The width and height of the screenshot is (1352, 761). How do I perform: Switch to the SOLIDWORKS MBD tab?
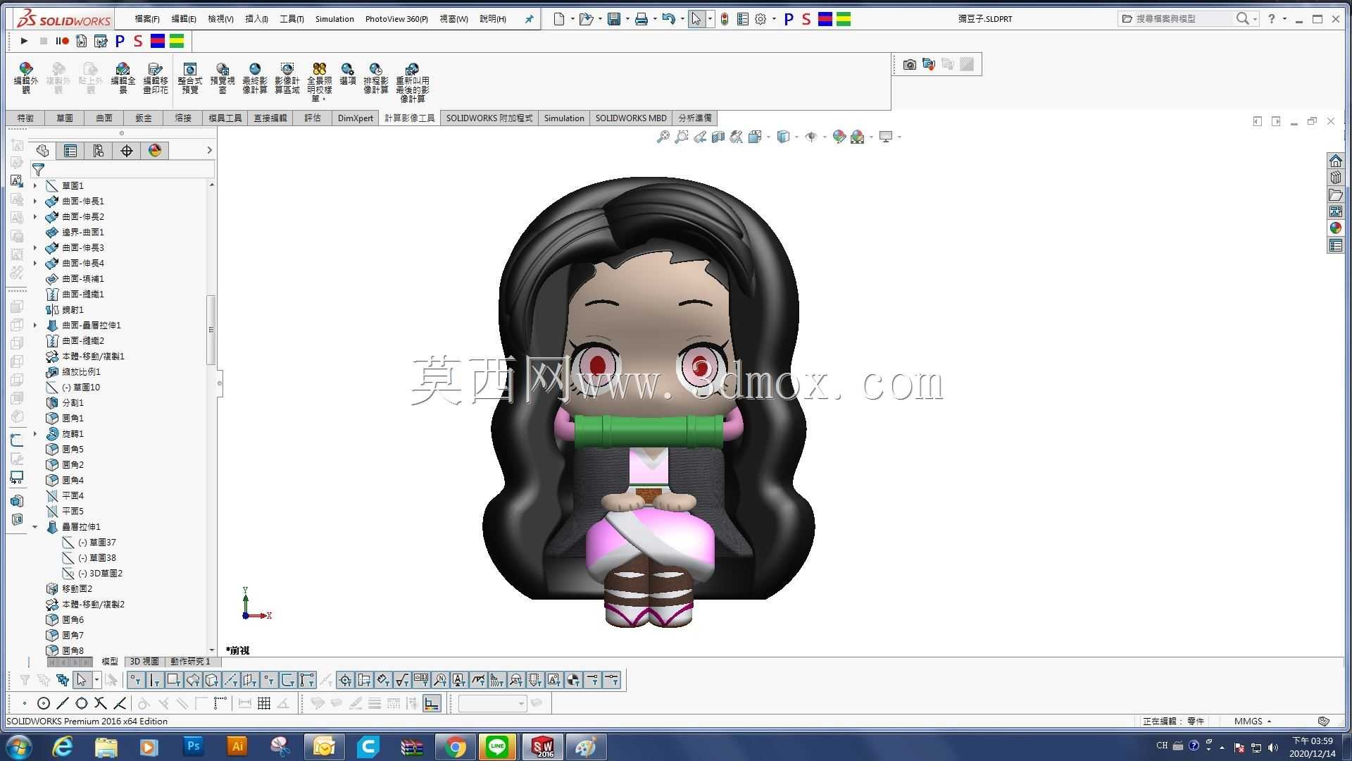point(631,118)
